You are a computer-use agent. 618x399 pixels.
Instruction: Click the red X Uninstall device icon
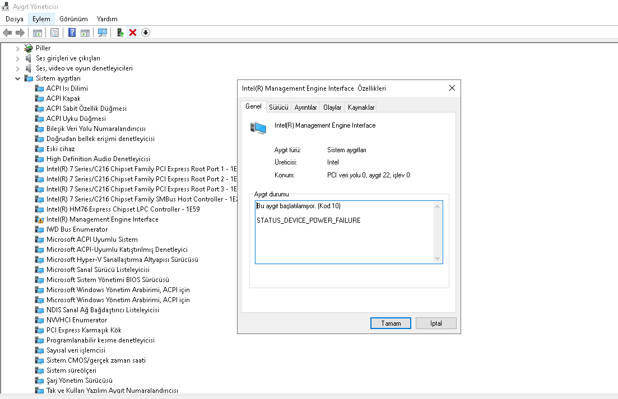[133, 32]
